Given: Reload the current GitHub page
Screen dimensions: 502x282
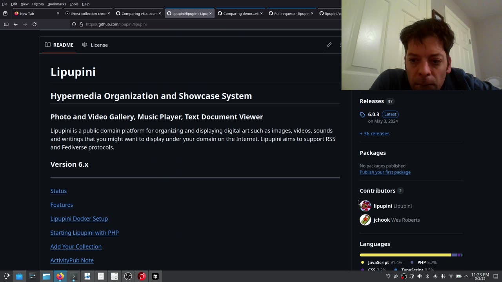Looking at the screenshot, I should 35,24.
